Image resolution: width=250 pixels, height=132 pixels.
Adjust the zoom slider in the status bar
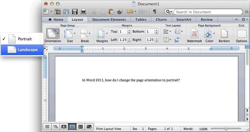pos(226,129)
